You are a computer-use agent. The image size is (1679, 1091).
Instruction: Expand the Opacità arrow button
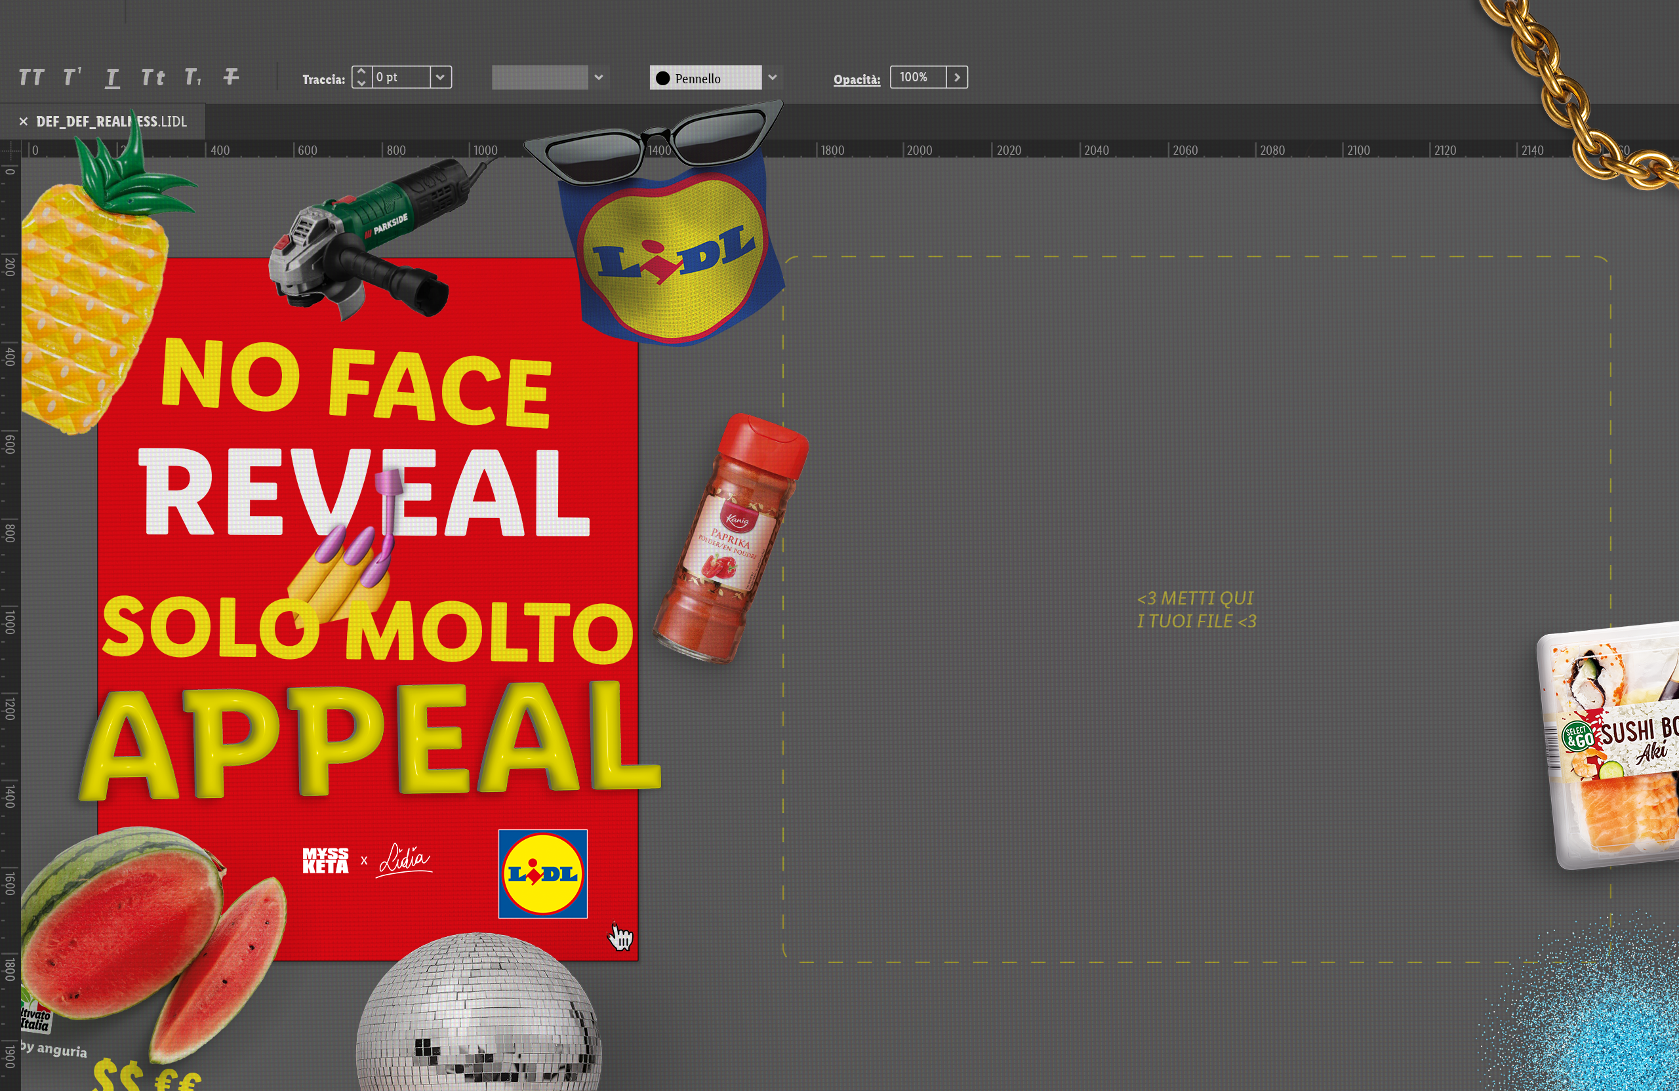958,77
